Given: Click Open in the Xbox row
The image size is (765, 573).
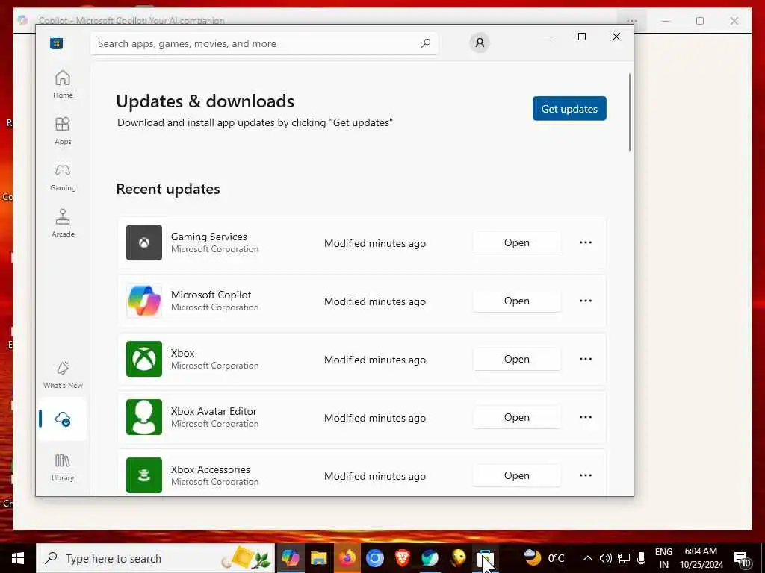Looking at the screenshot, I should (x=517, y=359).
